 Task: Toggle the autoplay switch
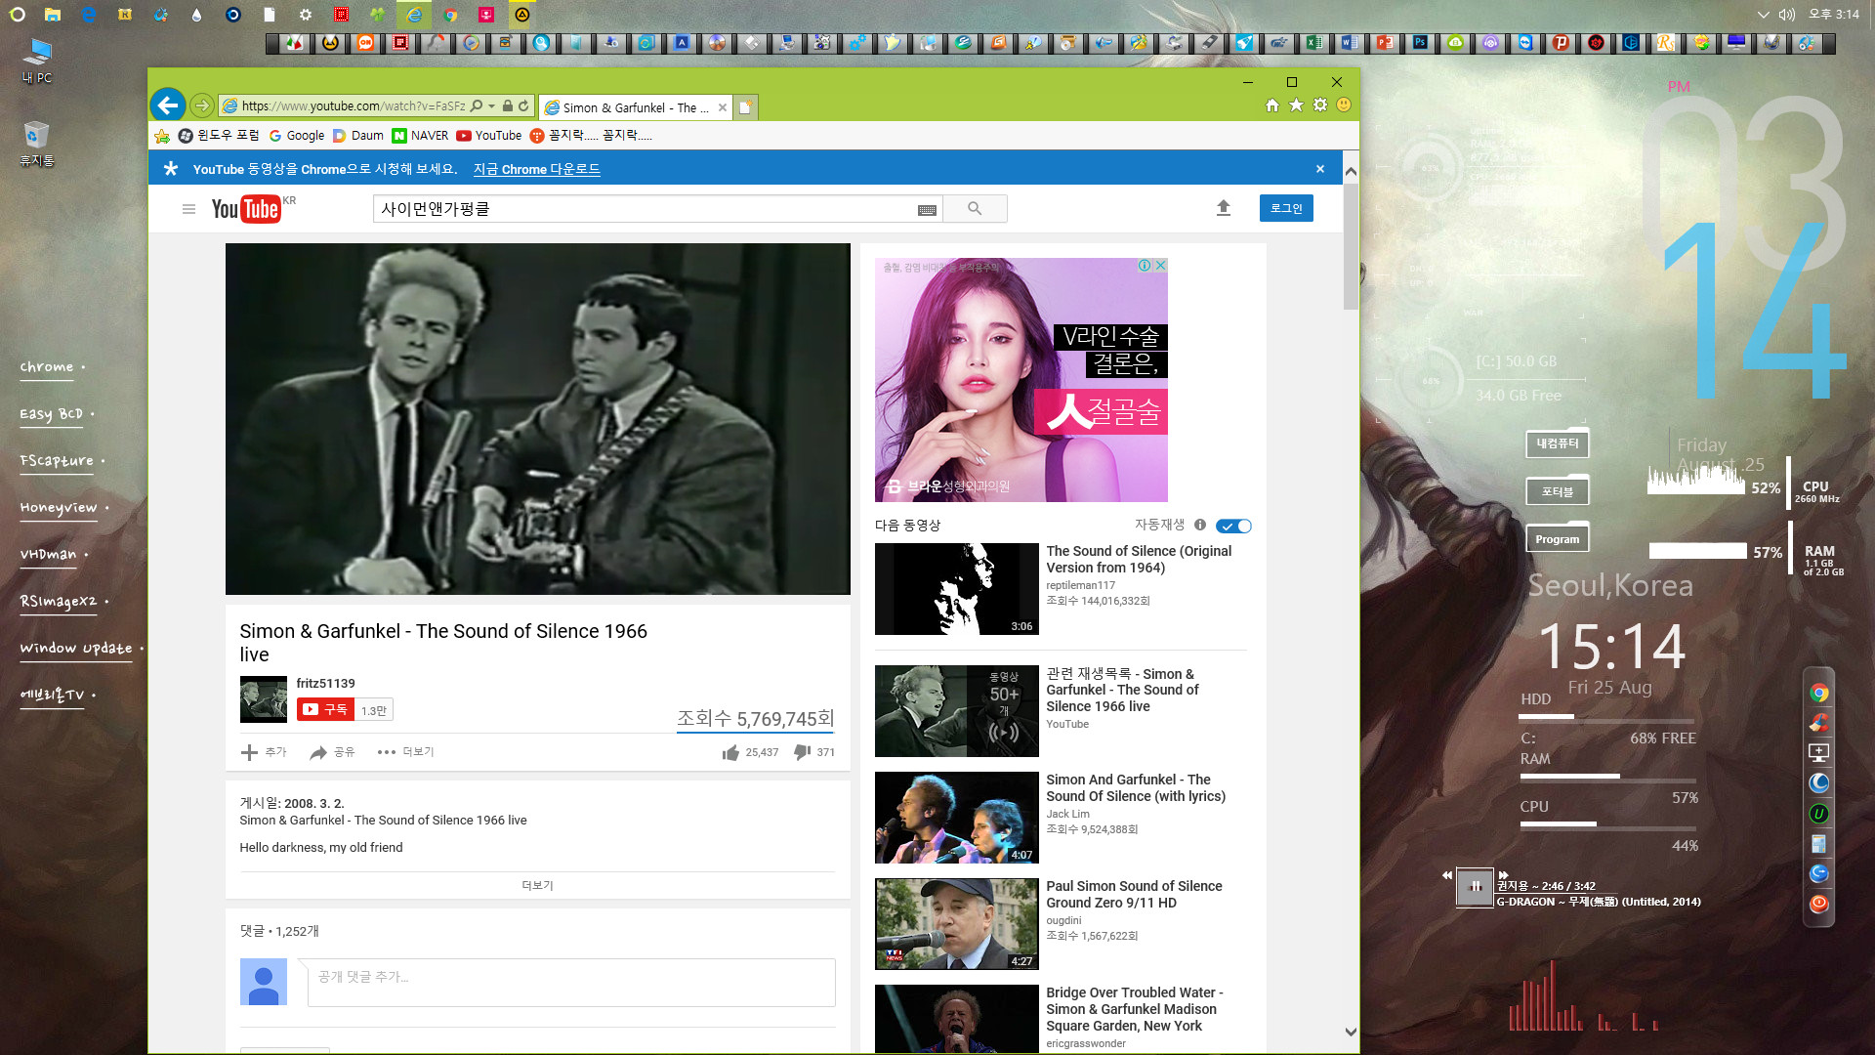[1233, 526]
